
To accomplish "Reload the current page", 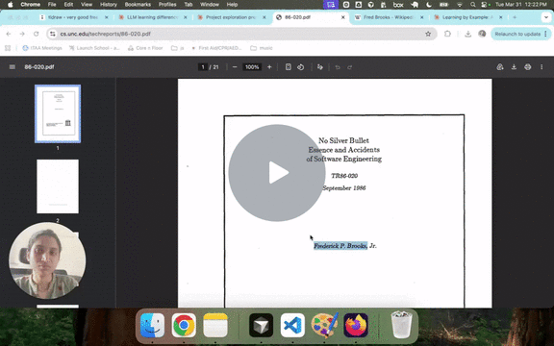I will point(36,34).
